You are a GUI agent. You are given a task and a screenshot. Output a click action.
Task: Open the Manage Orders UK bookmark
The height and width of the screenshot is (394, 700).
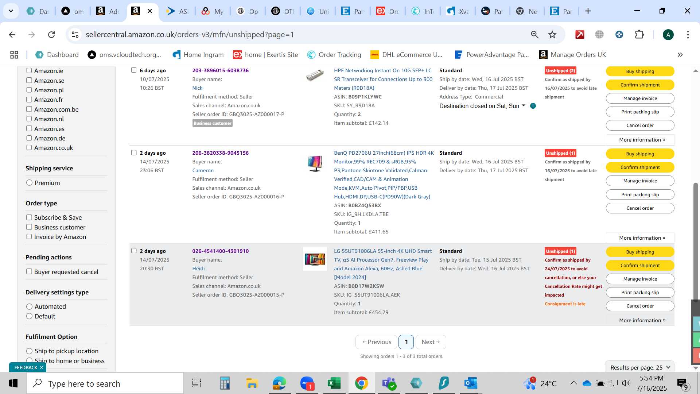coord(572,55)
